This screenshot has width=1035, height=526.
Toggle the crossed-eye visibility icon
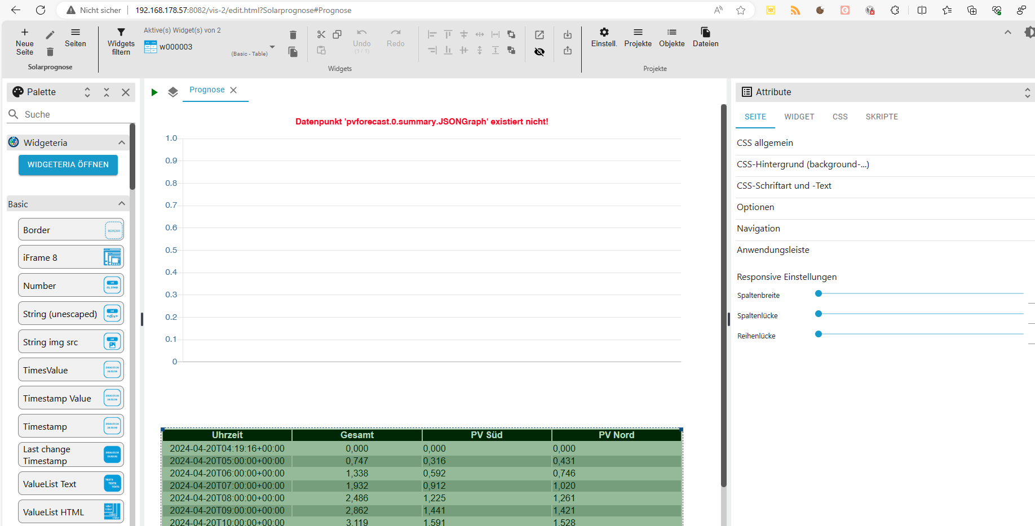click(x=539, y=52)
